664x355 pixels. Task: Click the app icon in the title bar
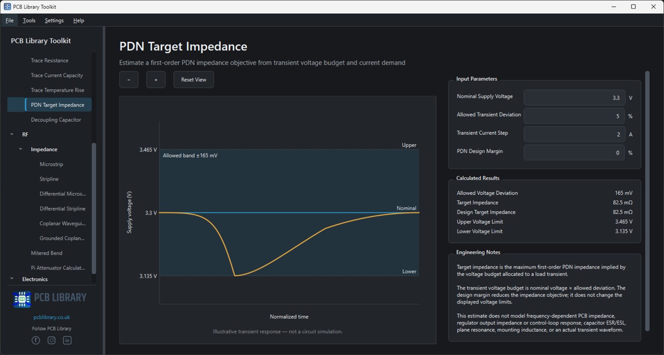7,7
